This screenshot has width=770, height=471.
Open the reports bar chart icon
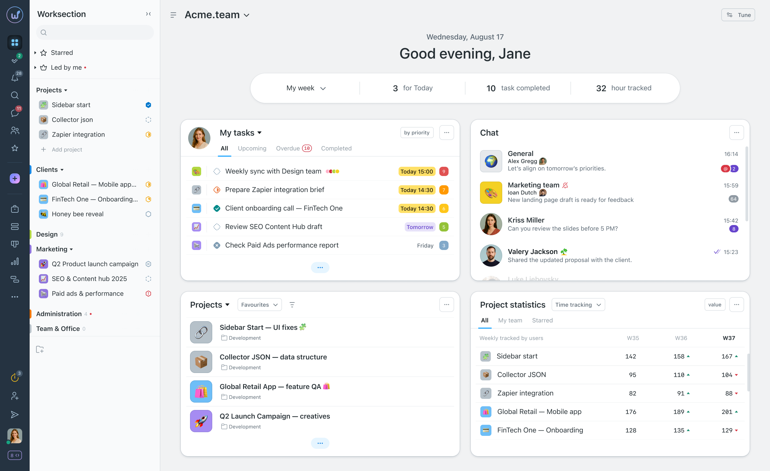point(15,262)
